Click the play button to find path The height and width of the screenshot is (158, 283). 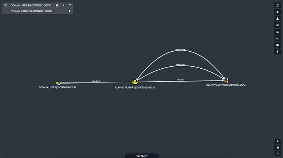[x=70, y=11]
